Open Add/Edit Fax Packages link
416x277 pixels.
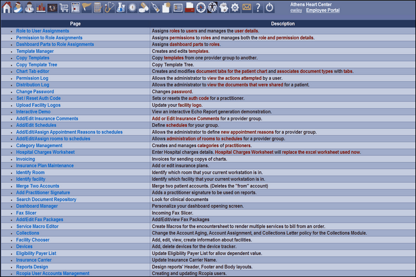[x=40, y=219]
